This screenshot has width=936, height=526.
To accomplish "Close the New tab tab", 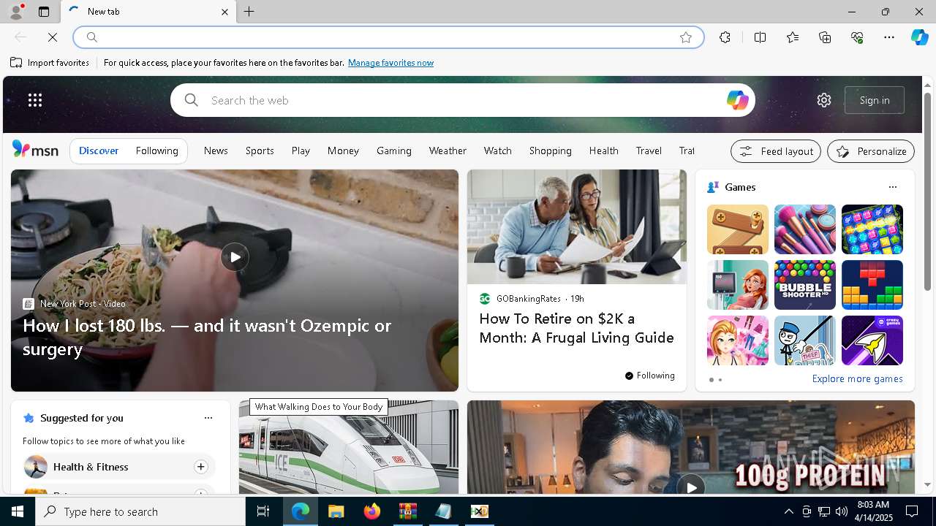I will 224,12.
